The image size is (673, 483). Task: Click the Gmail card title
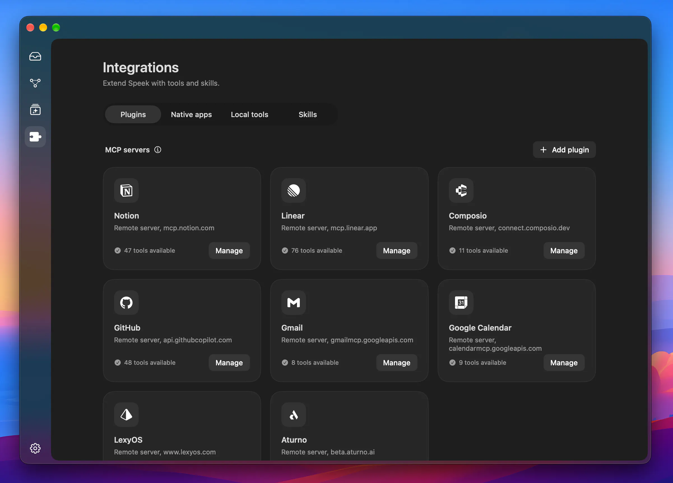point(292,328)
